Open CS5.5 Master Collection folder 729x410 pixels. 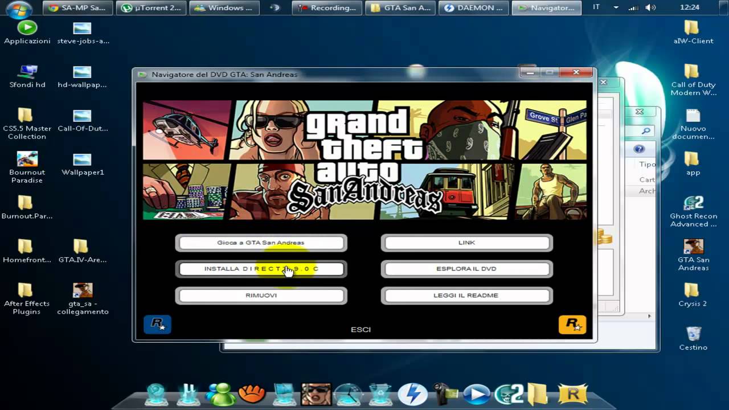click(27, 124)
